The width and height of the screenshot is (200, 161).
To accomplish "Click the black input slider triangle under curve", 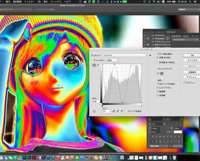I will point(102,106).
